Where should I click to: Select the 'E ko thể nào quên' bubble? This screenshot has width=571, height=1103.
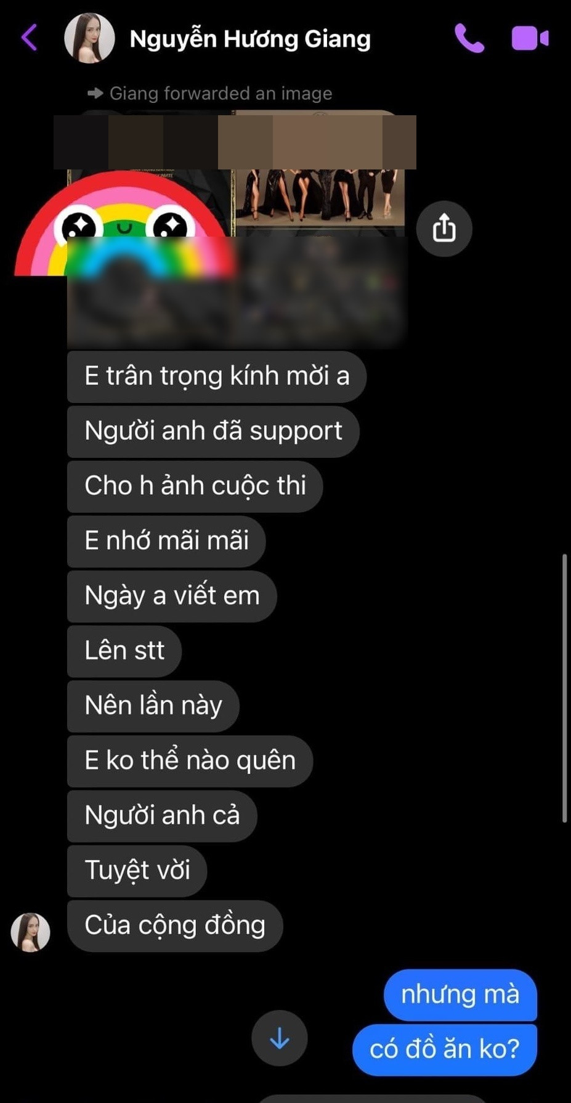(x=190, y=761)
